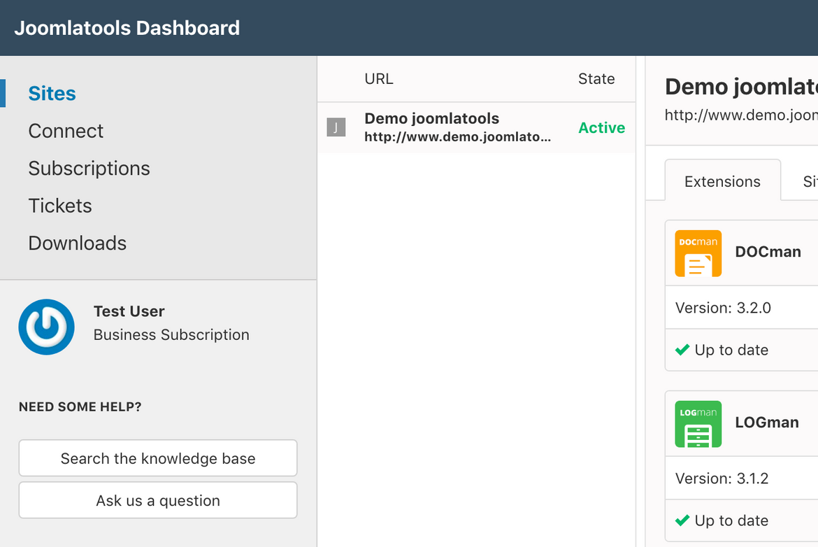Click the DOCman extension name
Viewport: 818px width, 547px height.
point(768,252)
